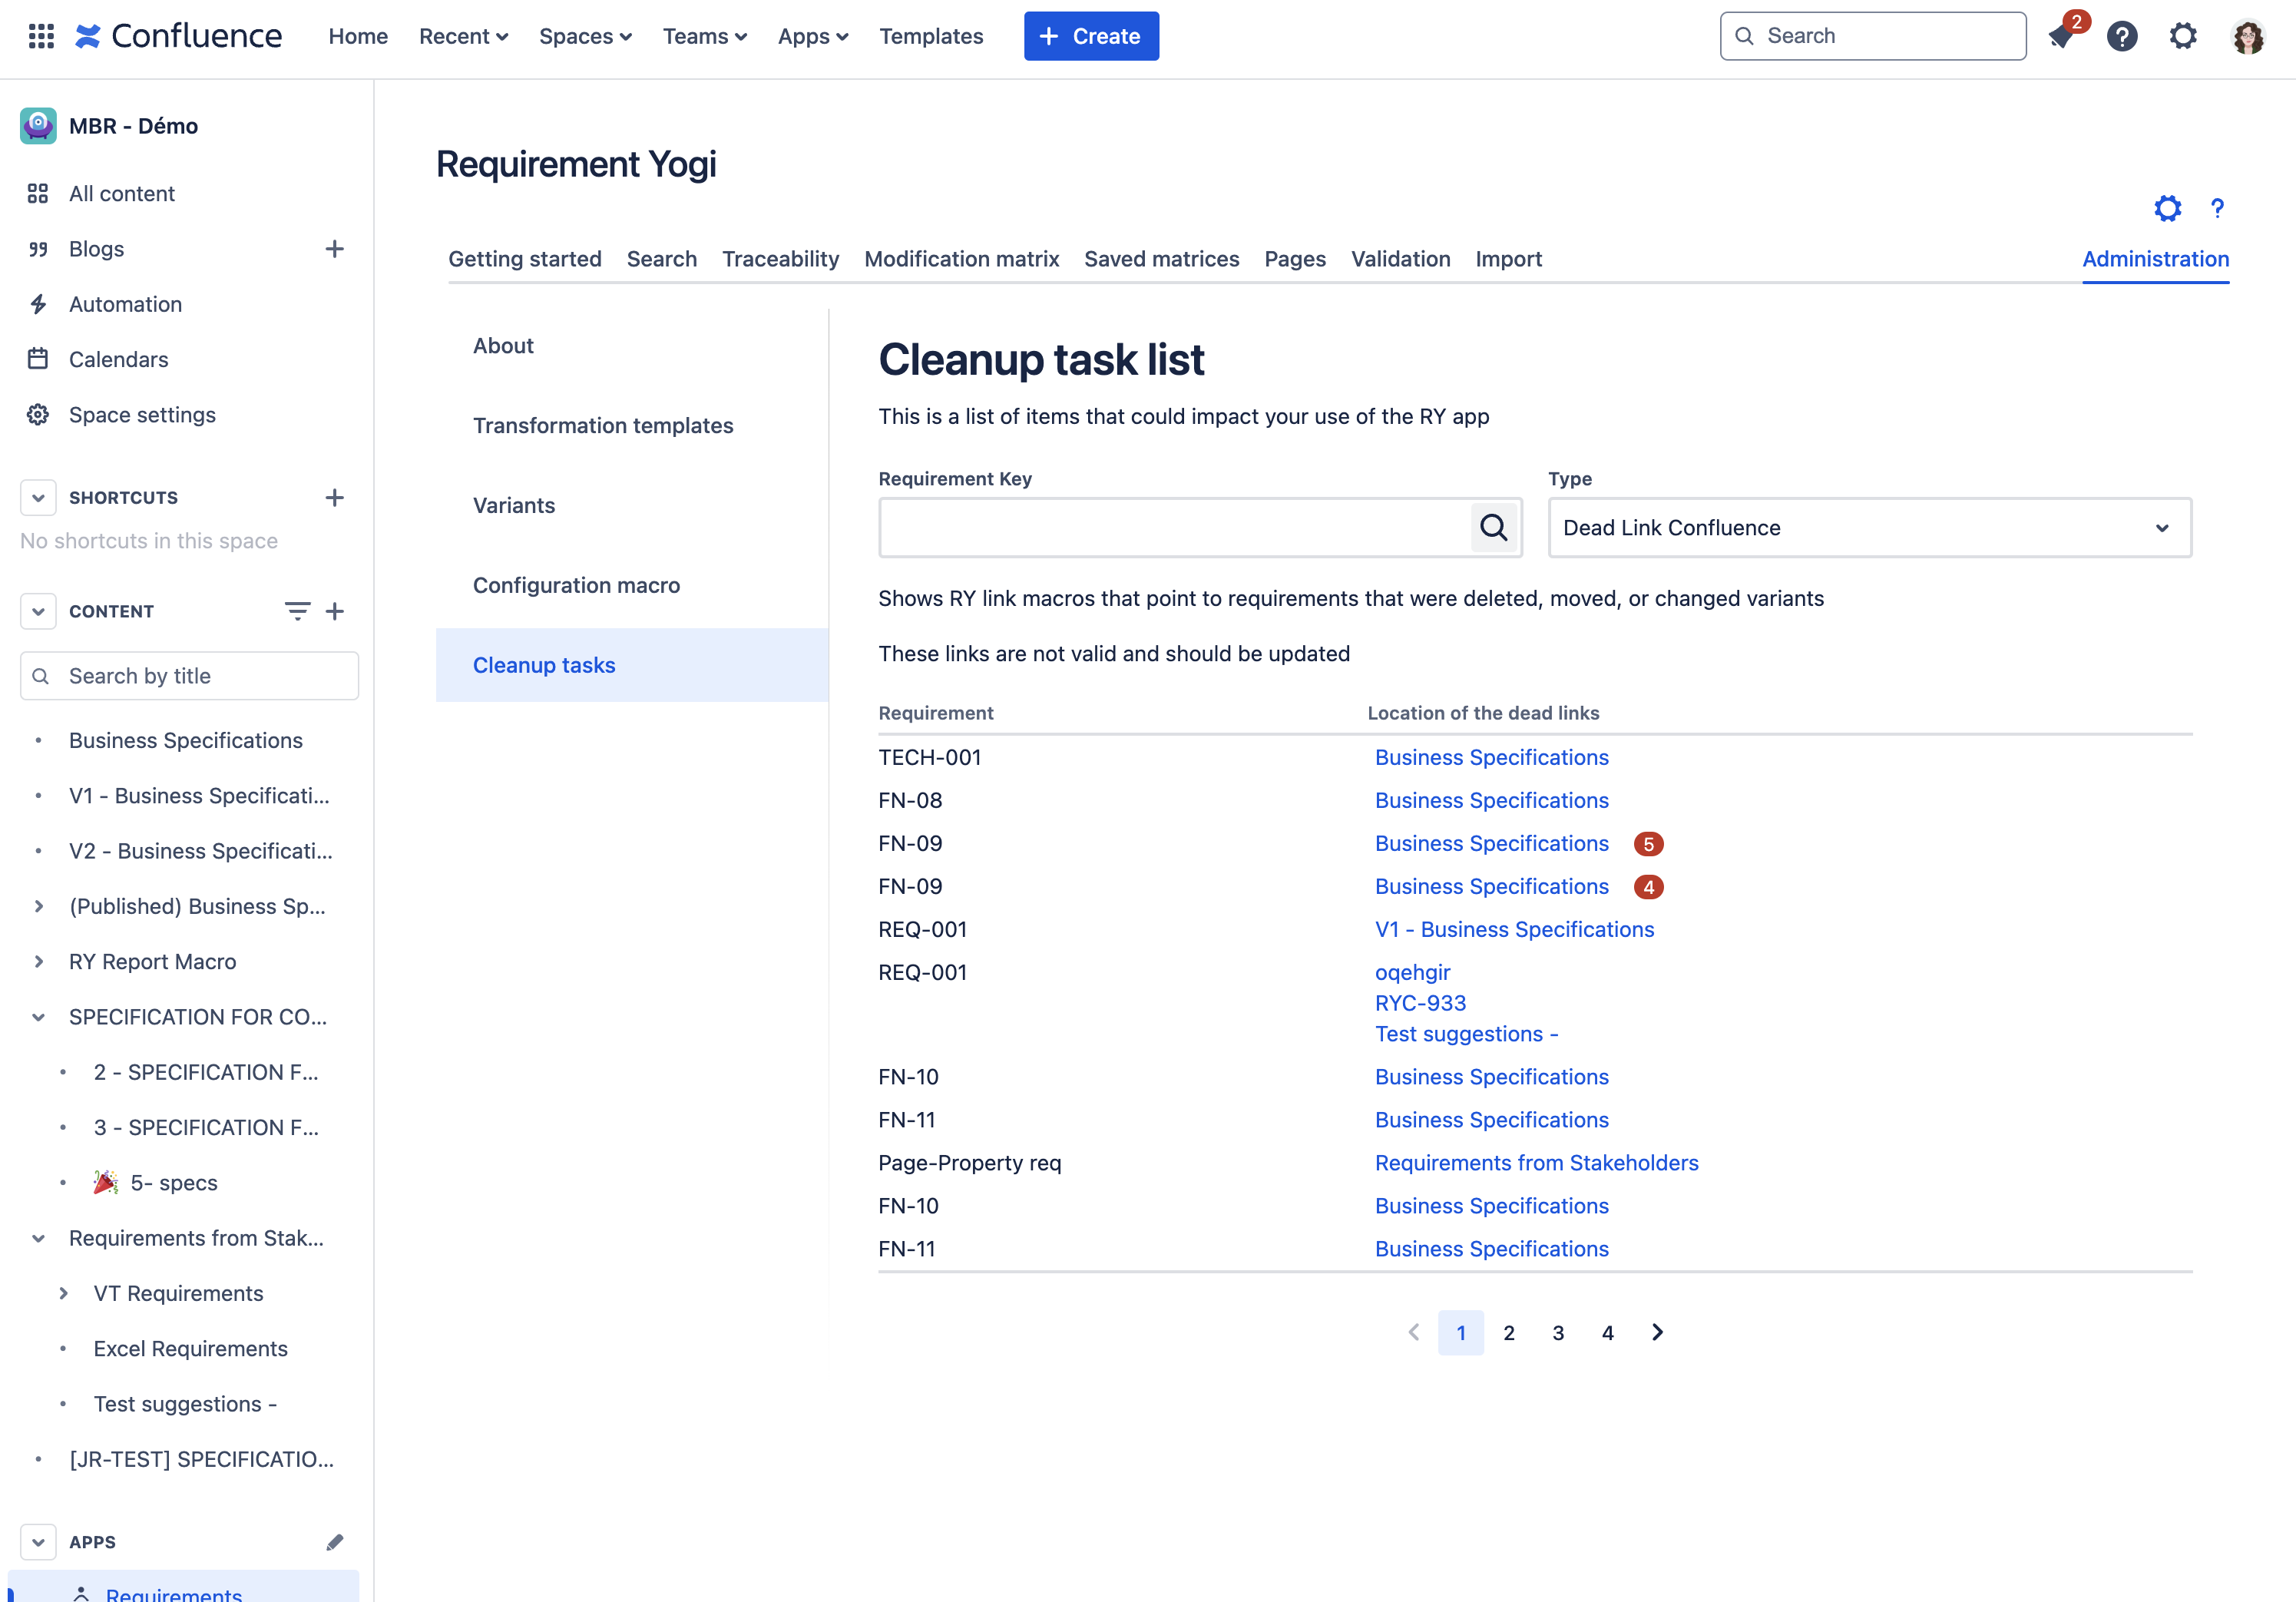Expand the RY Report Macro tree item
The image size is (2296, 1602).
coord(38,961)
